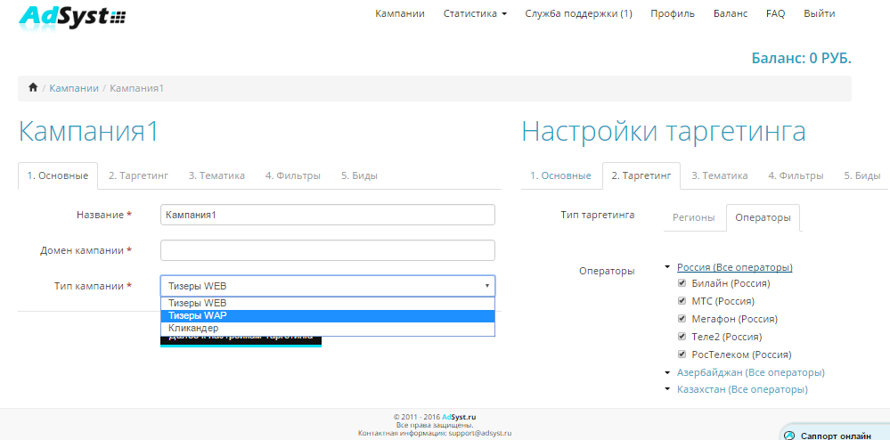Image resolution: width=890 pixels, height=440 pixels.
Task: Click the Домен кампании input field
Action: 328,250
